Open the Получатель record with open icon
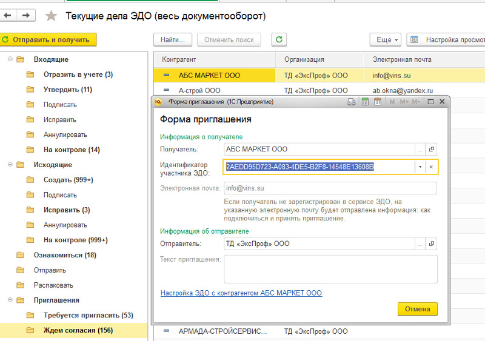Viewport: 485px width, 341px height. tap(432, 149)
